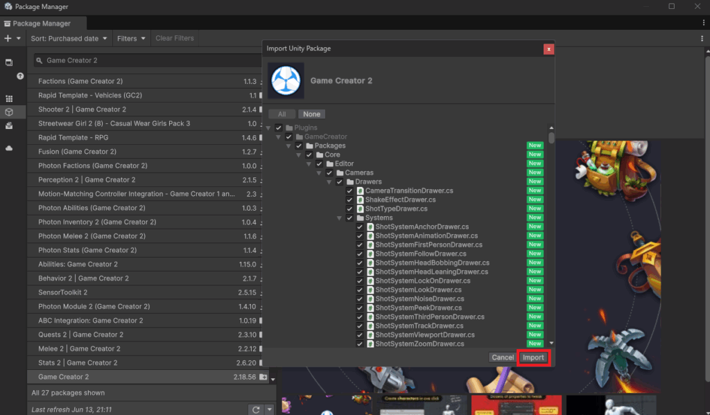Select ShotSystemLookDrawer.cs in the tree

click(418, 290)
